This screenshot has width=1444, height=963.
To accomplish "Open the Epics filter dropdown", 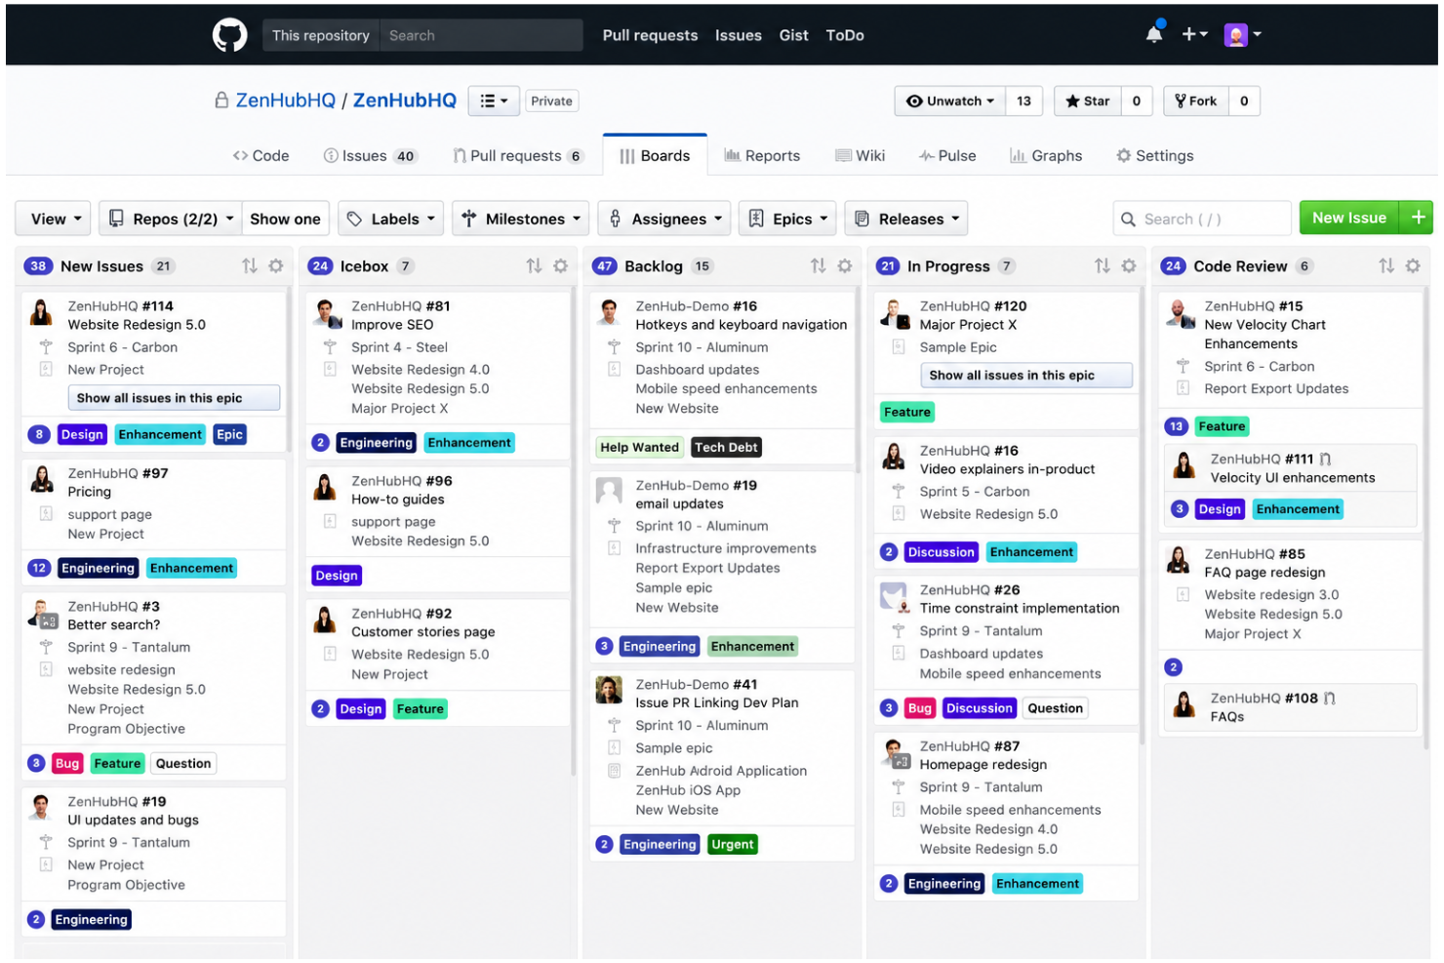I will click(787, 219).
